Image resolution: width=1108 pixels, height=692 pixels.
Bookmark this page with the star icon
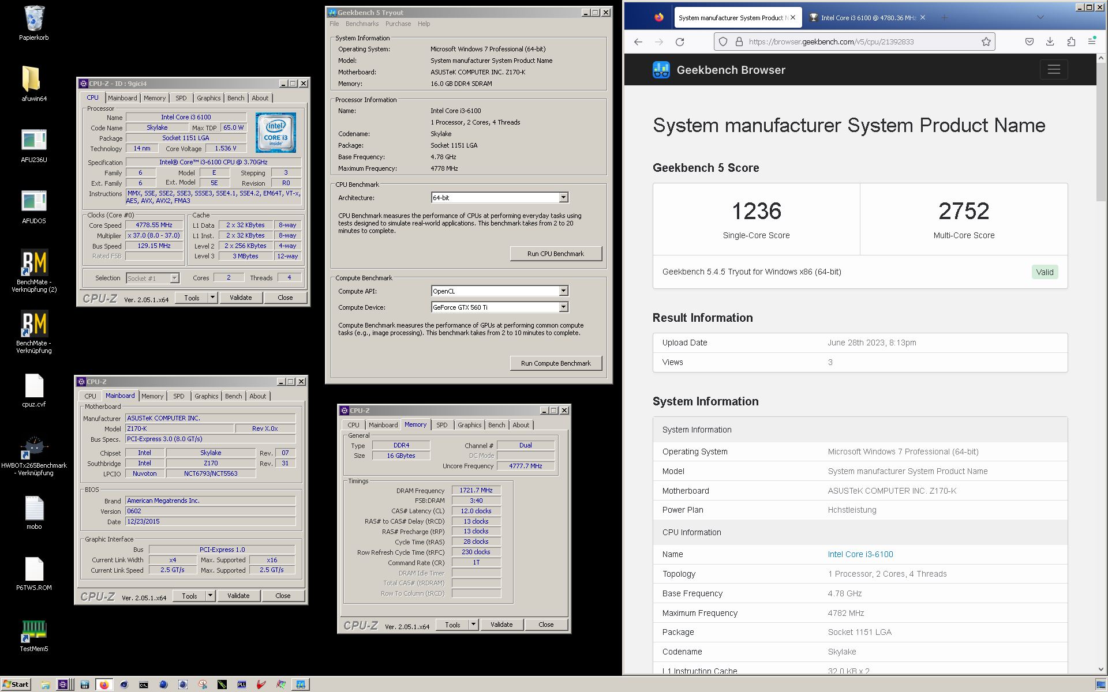point(986,42)
